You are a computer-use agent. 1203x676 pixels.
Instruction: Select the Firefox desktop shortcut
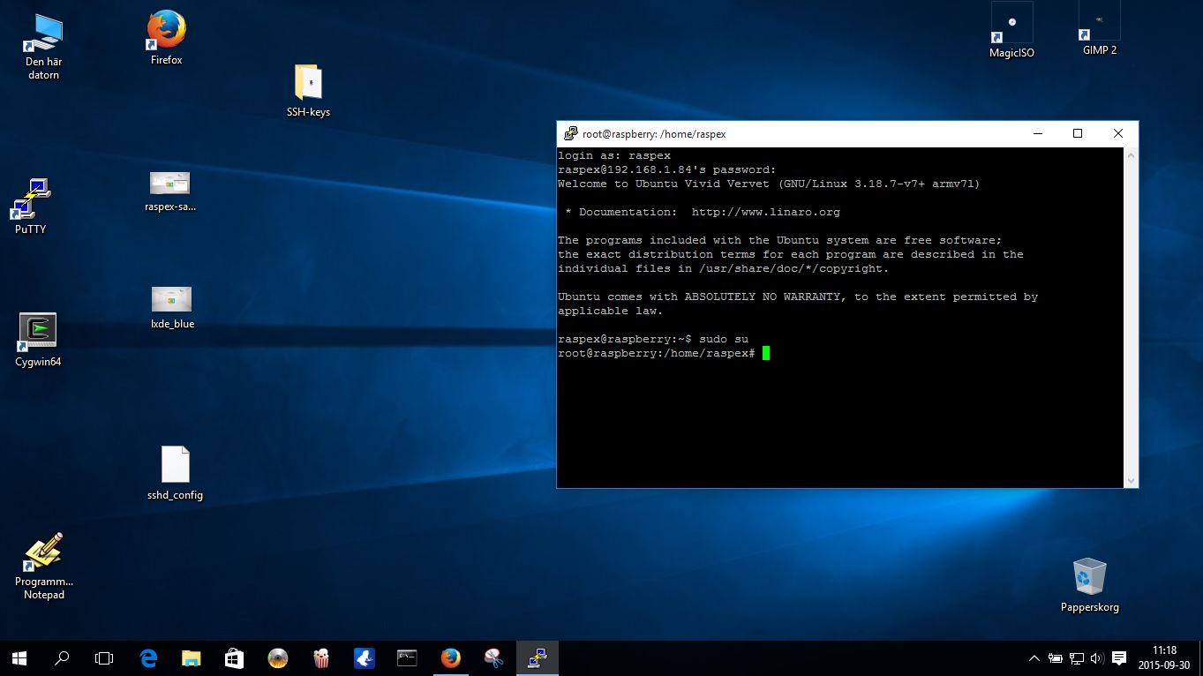point(166,31)
